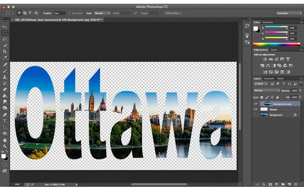The height and width of the screenshot is (187, 304).
Task: Add a Levels adjustment
Action: click(271, 59)
